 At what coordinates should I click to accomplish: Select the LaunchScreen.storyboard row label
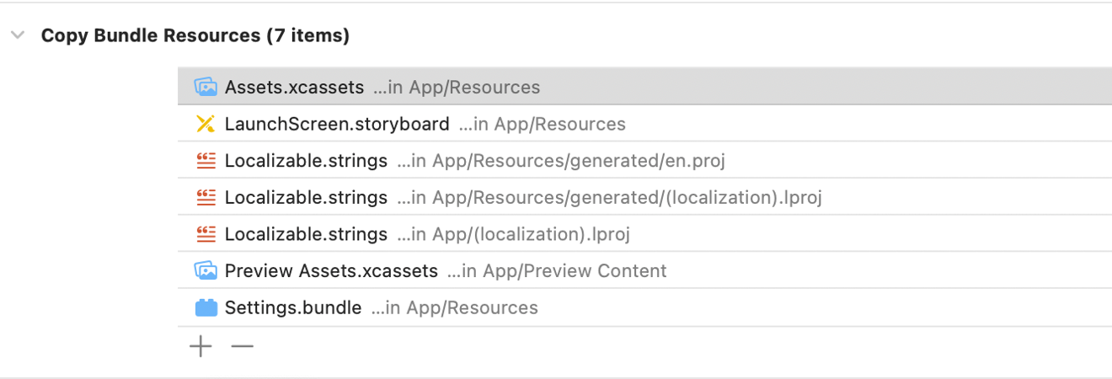tap(337, 125)
